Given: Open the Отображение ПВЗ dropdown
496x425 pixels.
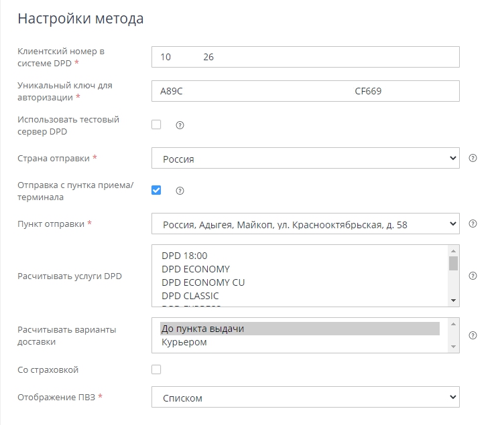Looking at the screenshot, I should 305,398.
